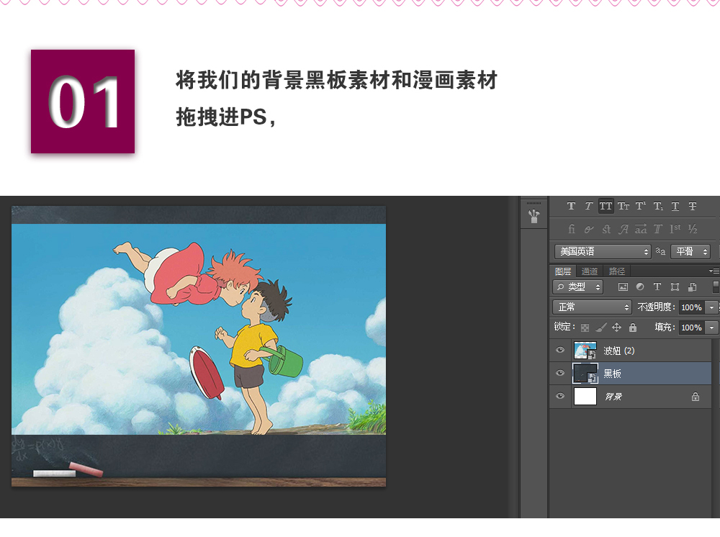
Task: Enable ordinals (1st) OpenType icon
Action: 675,229
